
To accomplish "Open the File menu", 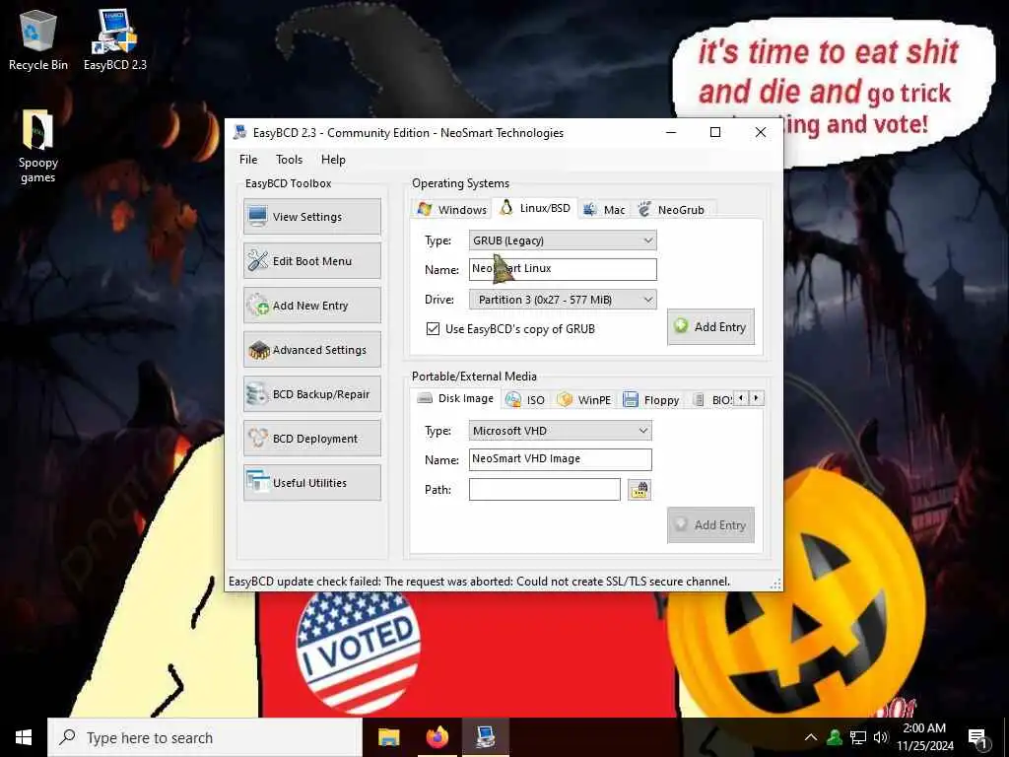I will [248, 160].
